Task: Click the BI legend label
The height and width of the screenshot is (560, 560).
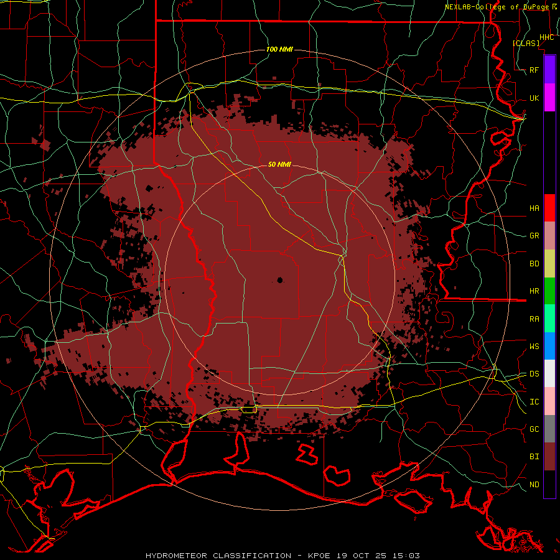Action: pyautogui.click(x=534, y=457)
